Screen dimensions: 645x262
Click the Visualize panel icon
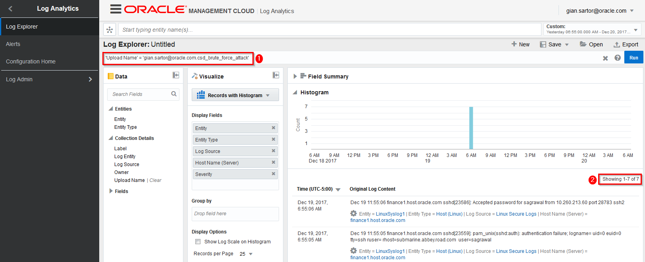(194, 76)
